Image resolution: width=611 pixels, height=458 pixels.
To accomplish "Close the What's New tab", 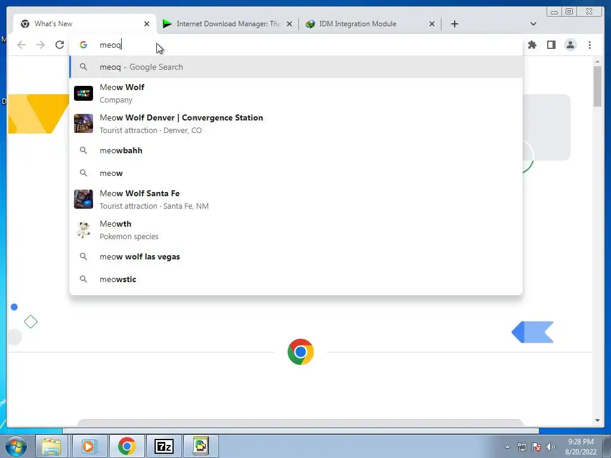I will [147, 24].
